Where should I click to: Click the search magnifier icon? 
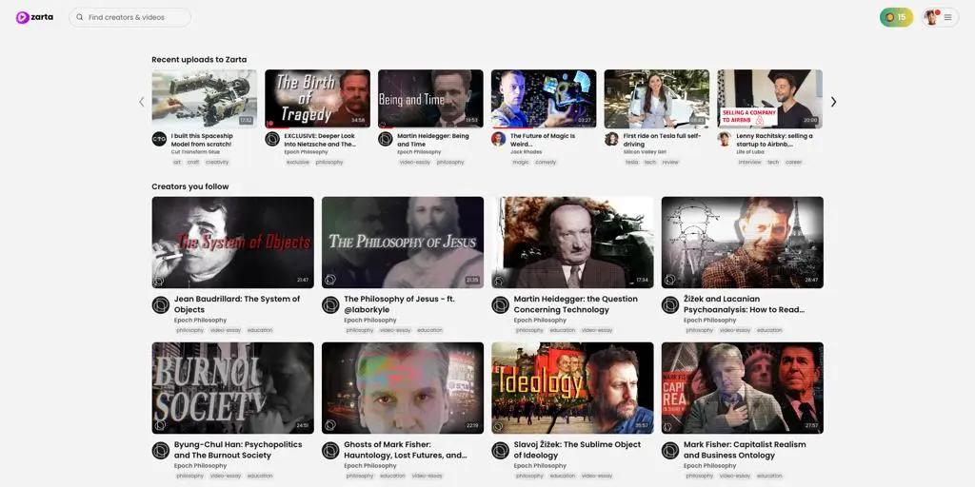click(x=80, y=17)
